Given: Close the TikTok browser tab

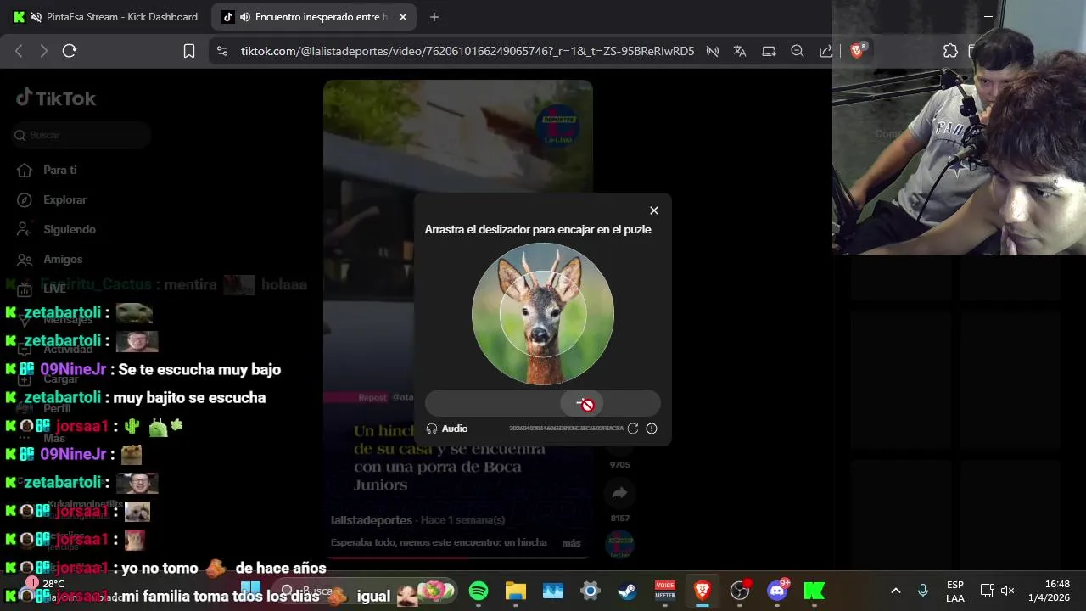Looking at the screenshot, I should coord(402,17).
